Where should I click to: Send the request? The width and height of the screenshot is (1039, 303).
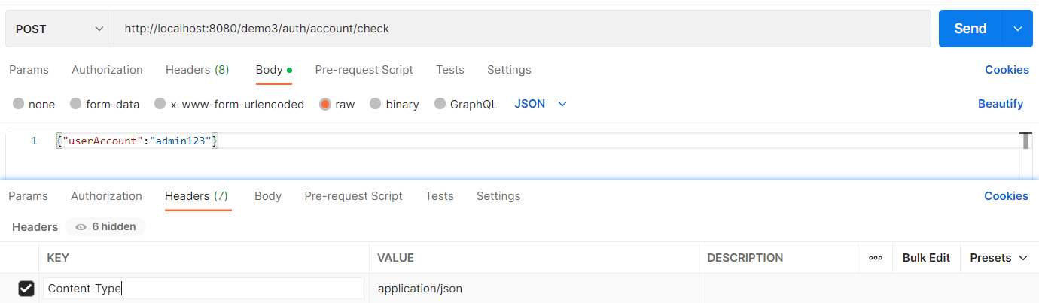(970, 29)
